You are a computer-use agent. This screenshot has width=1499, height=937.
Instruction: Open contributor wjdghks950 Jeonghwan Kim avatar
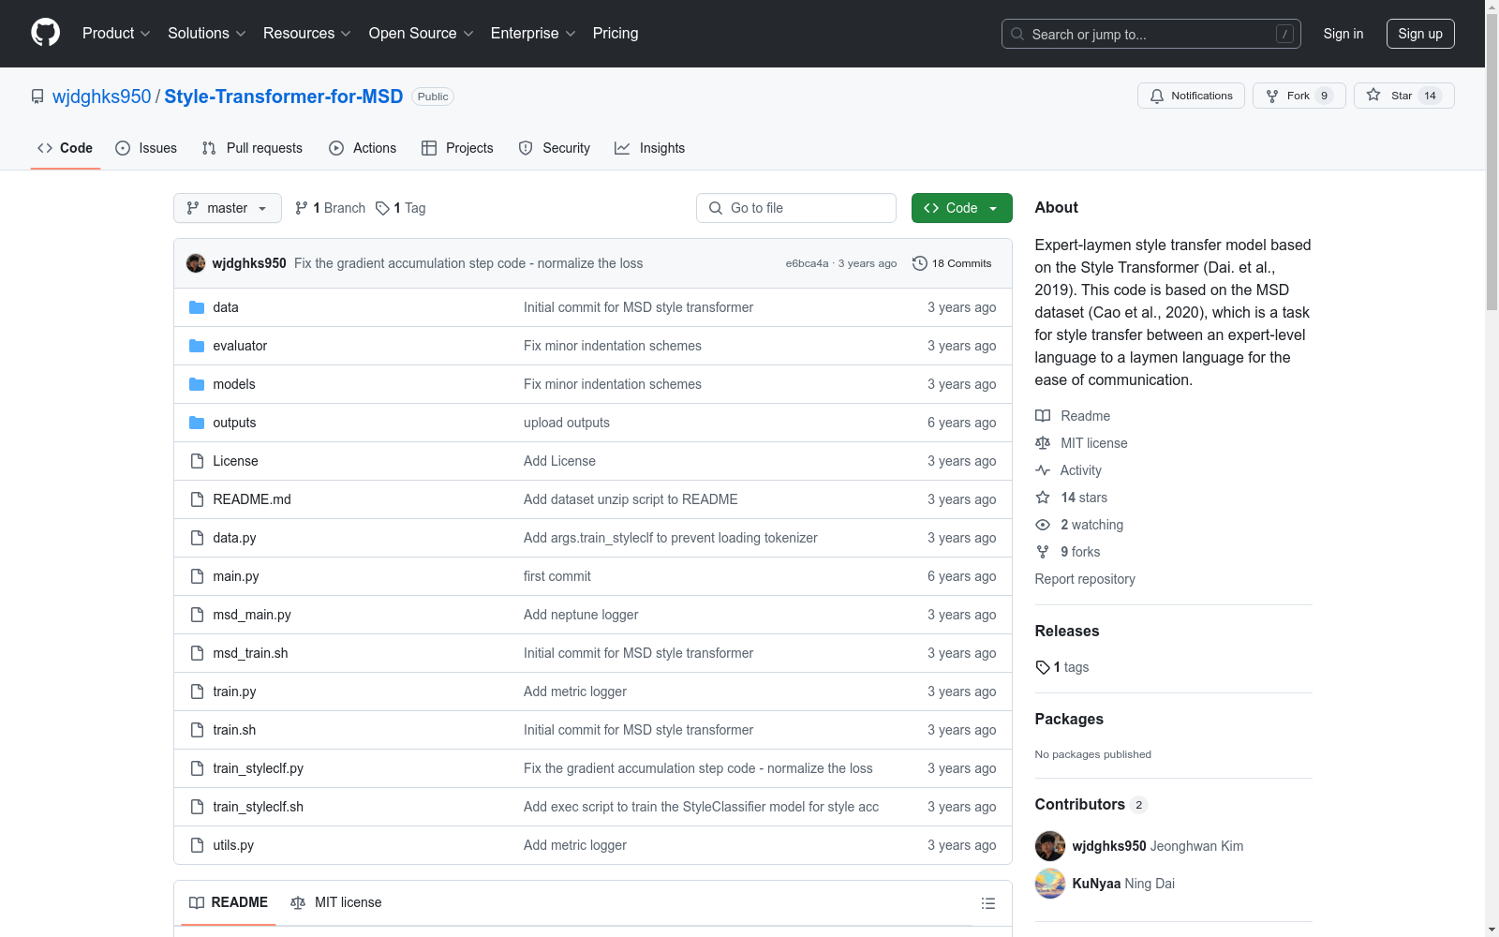click(x=1050, y=846)
